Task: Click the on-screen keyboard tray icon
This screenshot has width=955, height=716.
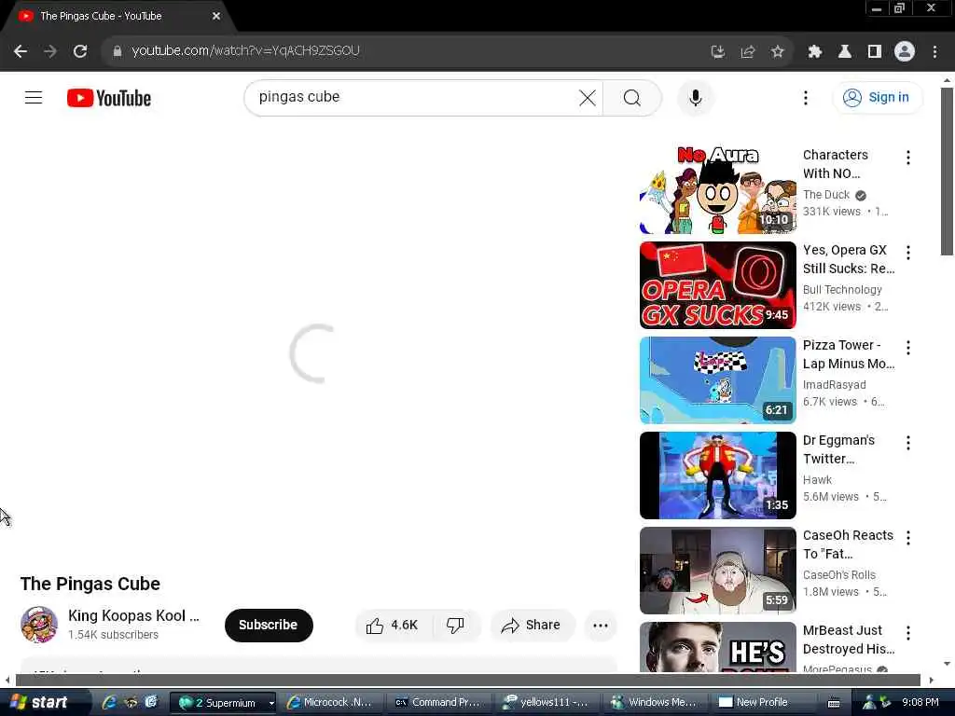Action: pos(834,703)
